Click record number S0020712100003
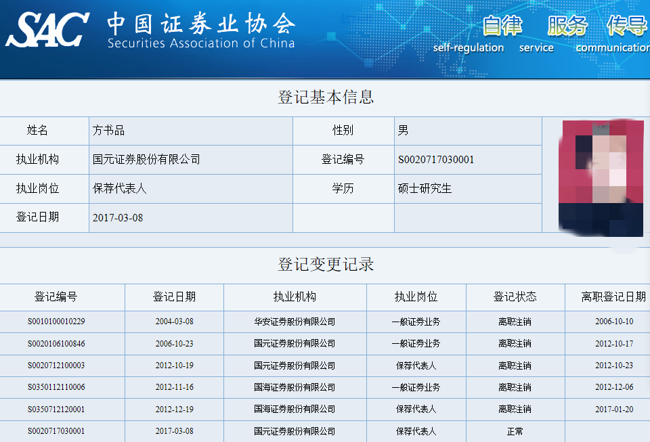The height and width of the screenshot is (442, 650). pos(56,366)
